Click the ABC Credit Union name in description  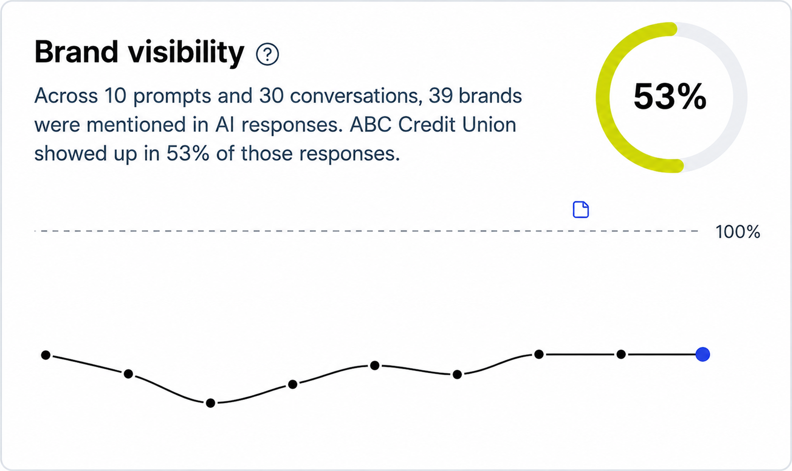point(433,125)
